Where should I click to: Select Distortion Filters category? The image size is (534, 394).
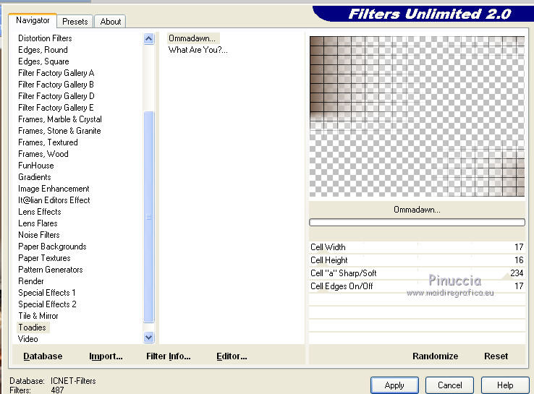[x=45, y=38]
